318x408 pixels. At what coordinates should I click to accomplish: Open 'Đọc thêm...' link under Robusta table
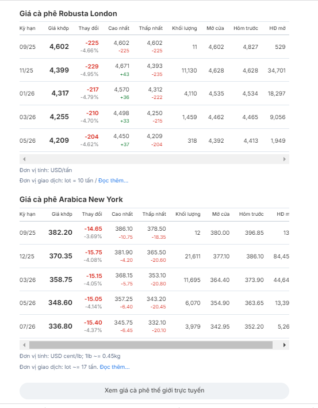[113, 181]
